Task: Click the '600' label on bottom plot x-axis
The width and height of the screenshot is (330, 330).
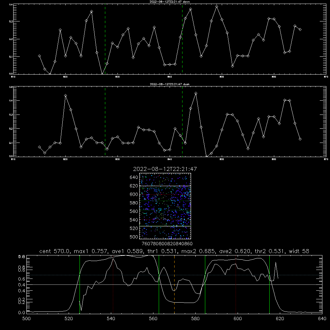Action: (x=238, y=319)
